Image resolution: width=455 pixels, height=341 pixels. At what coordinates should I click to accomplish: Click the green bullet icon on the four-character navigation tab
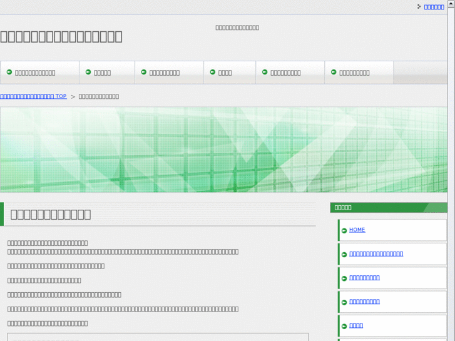pyautogui.click(x=213, y=72)
